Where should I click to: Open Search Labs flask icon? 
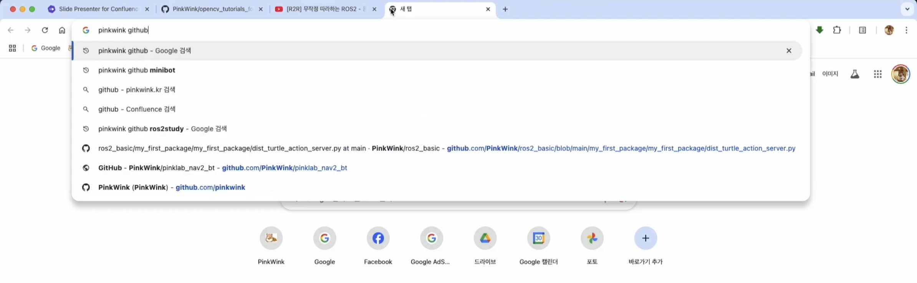tap(855, 74)
